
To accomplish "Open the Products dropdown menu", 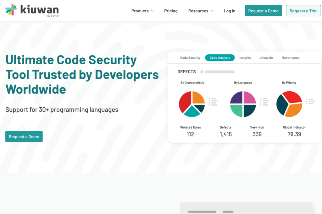I will tap(142, 11).
